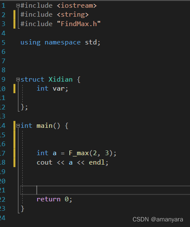Place cursor in empty line 21

[105, 190]
